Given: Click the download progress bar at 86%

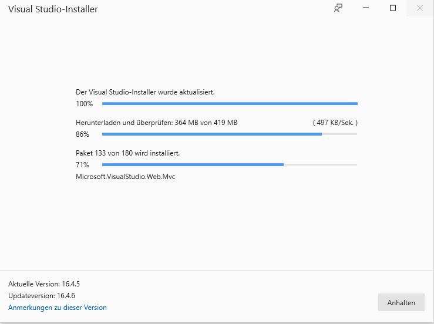Looking at the screenshot, I should coord(229,134).
